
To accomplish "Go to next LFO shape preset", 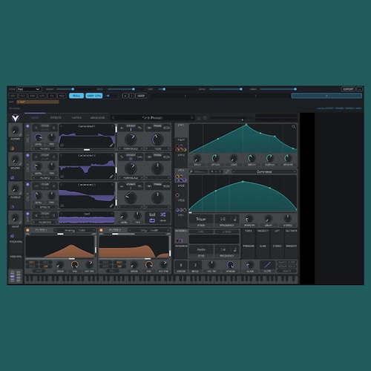I will (x=295, y=171).
